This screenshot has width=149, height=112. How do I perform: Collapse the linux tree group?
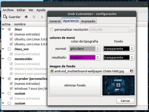pos(3,29)
